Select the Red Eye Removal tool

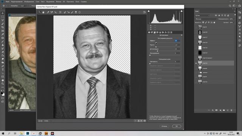pyautogui.click(x=68, y=12)
